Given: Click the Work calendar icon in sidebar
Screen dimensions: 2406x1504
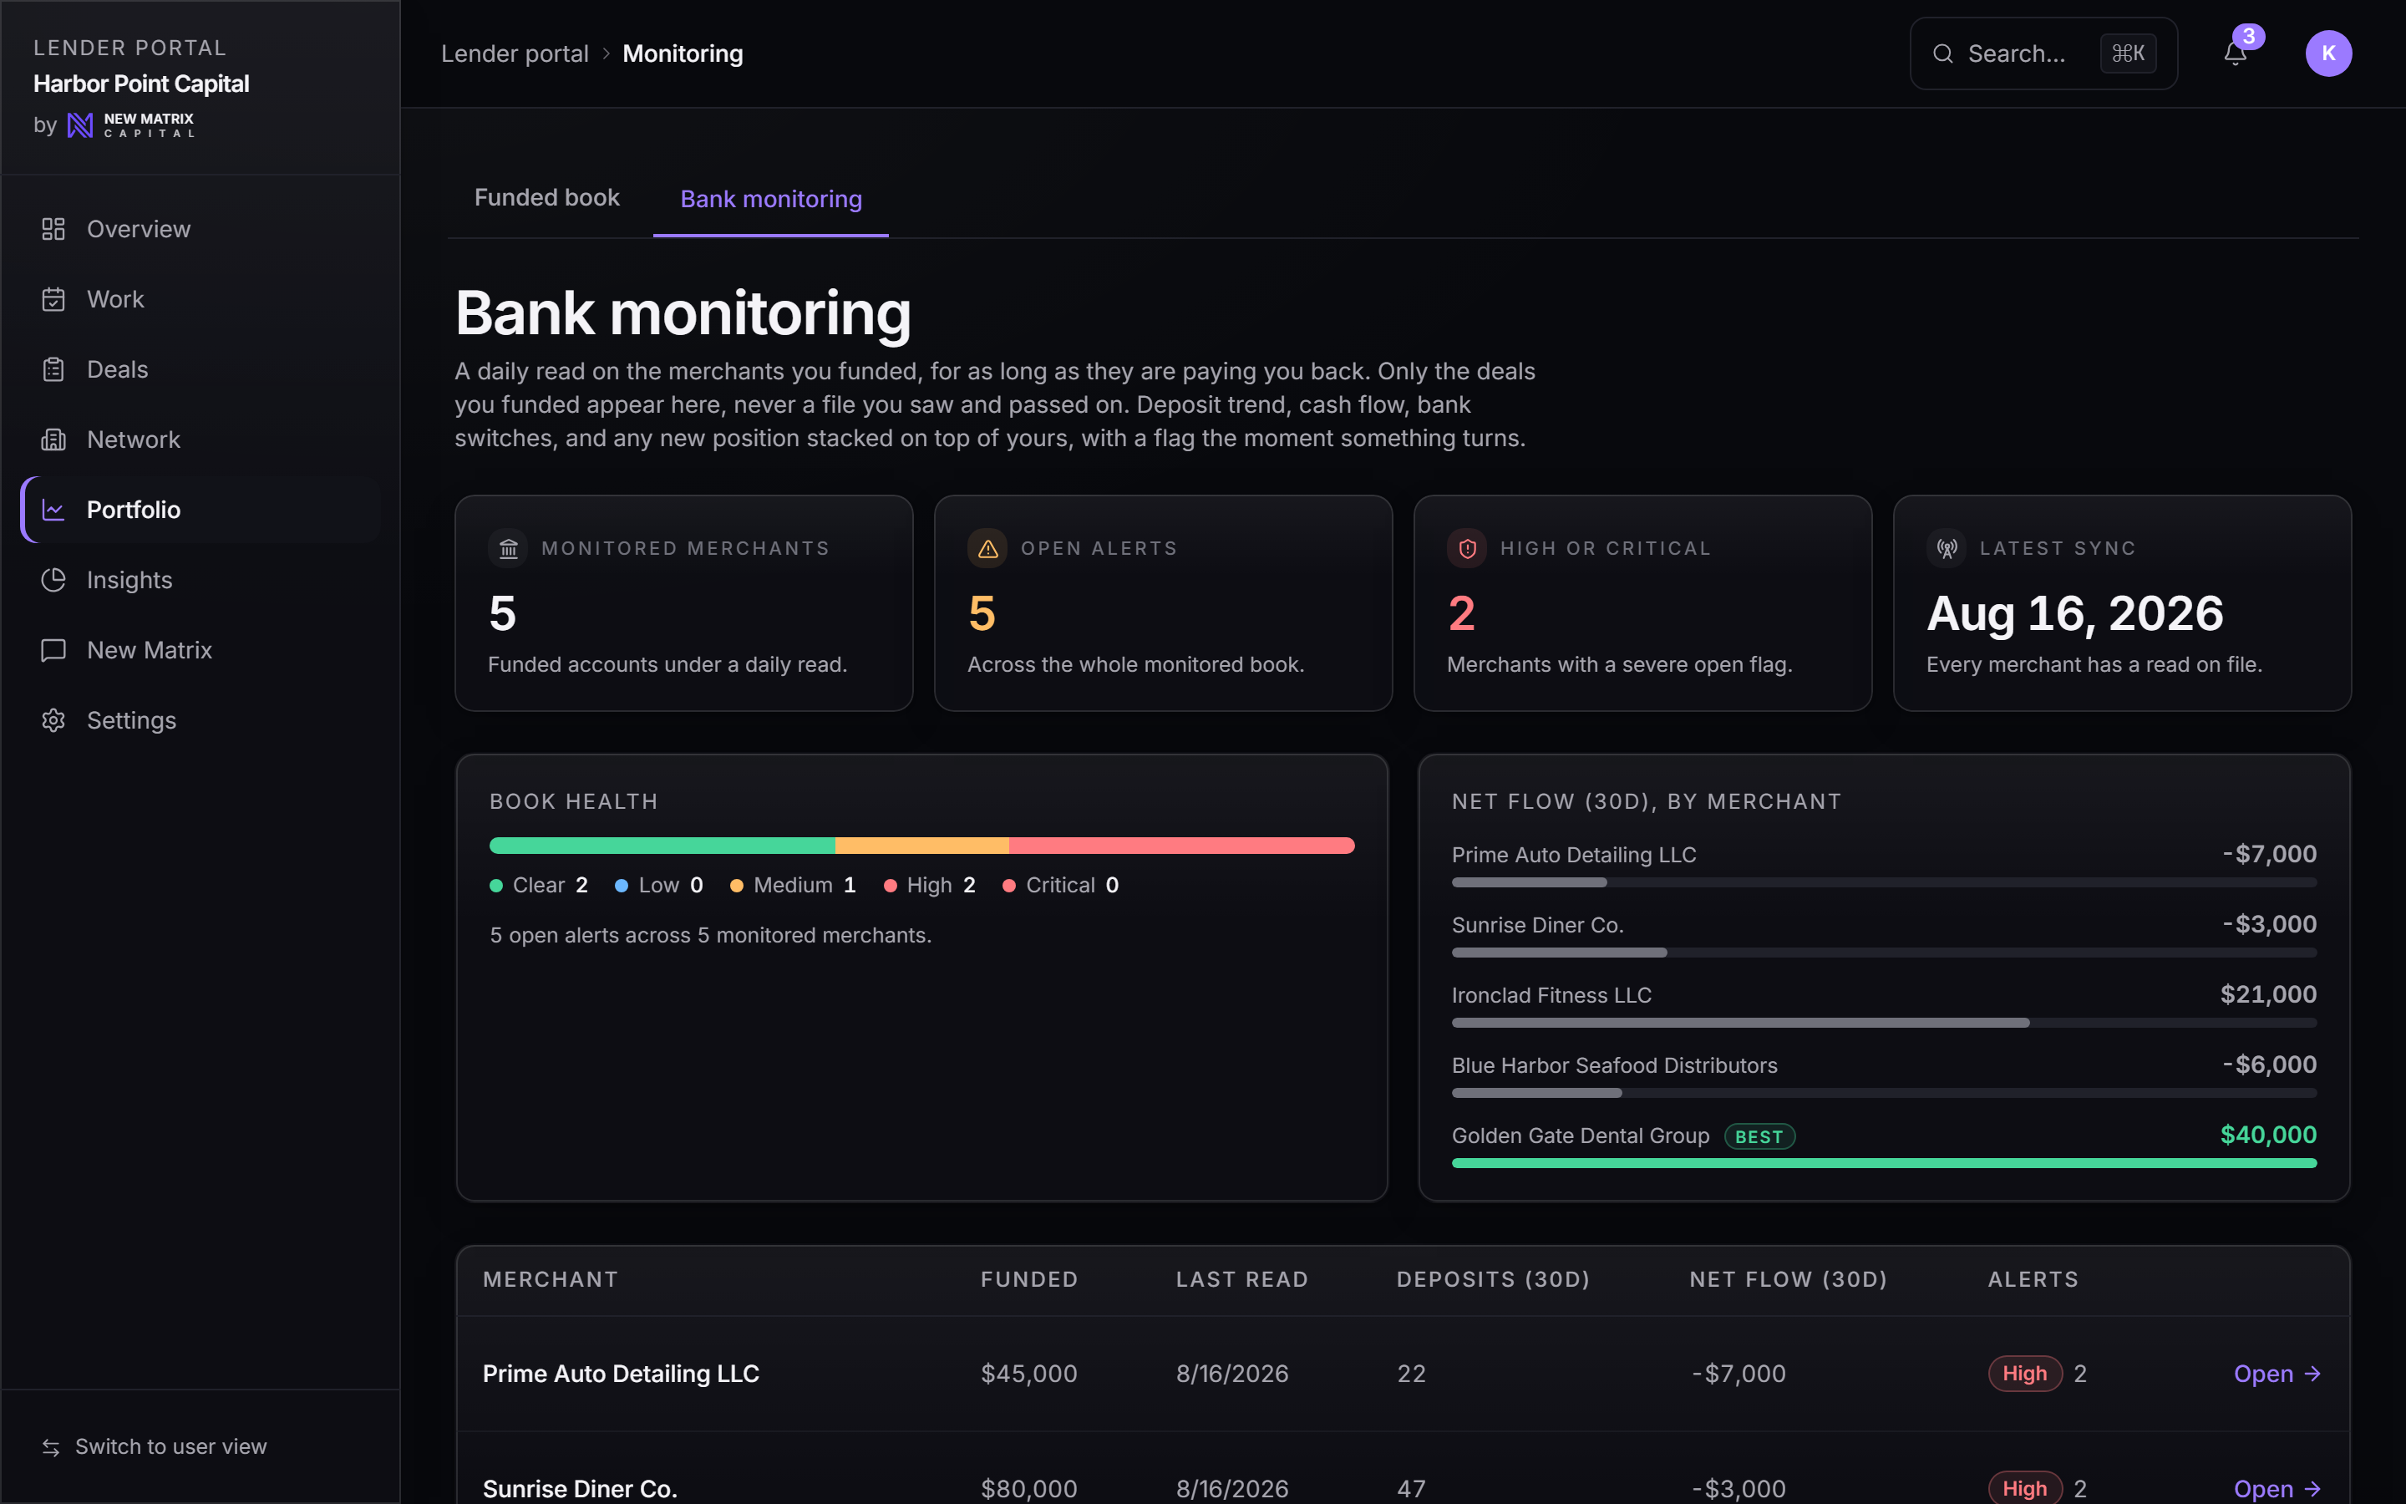Looking at the screenshot, I should 53,299.
